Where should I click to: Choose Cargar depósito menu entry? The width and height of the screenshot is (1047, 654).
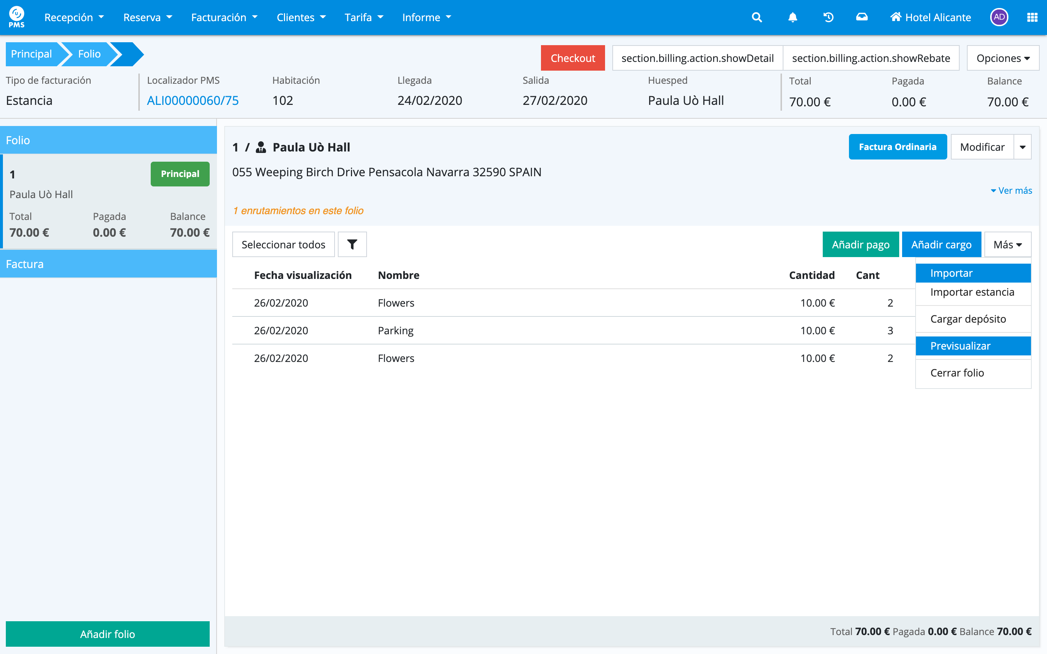pyautogui.click(x=968, y=319)
